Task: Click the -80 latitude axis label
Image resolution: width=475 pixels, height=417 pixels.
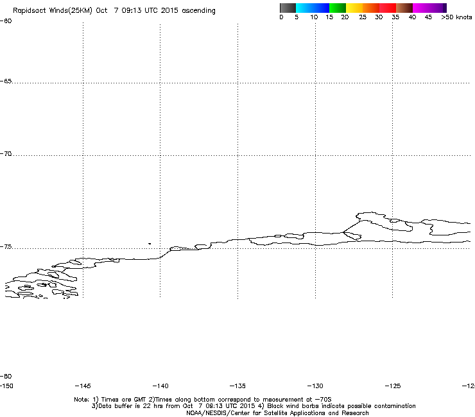Action: click(6, 376)
